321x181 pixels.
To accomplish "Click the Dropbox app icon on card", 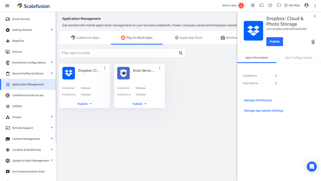I will (69, 73).
